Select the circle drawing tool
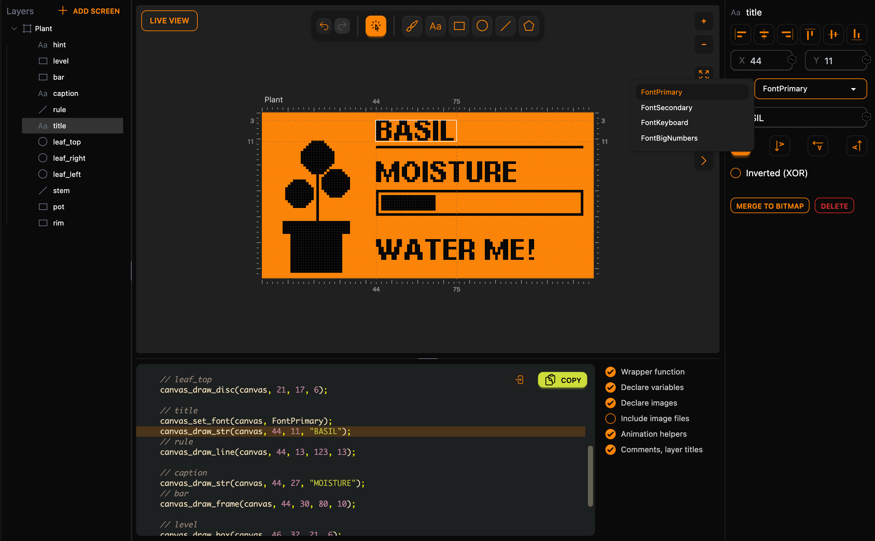Viewport: 875px width, 541px height. (482, 26)
